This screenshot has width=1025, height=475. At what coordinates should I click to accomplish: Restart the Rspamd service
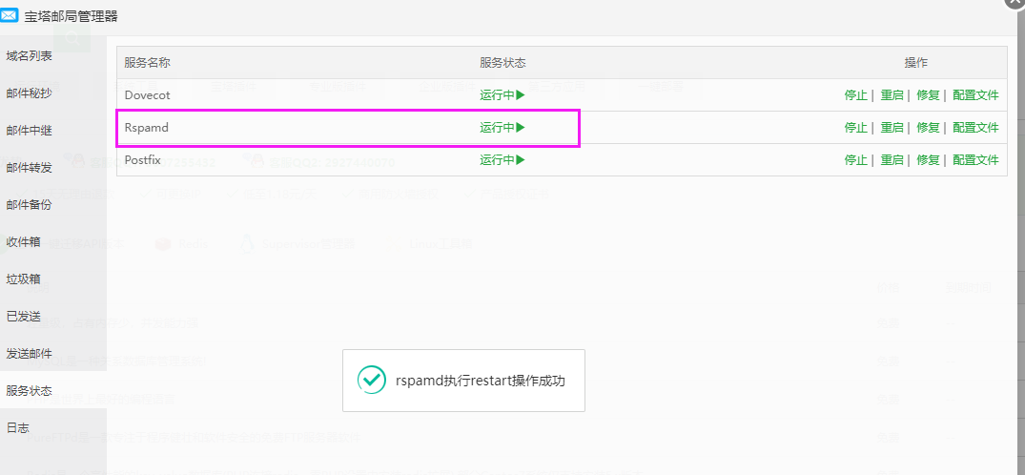click(x=892, y=128)
